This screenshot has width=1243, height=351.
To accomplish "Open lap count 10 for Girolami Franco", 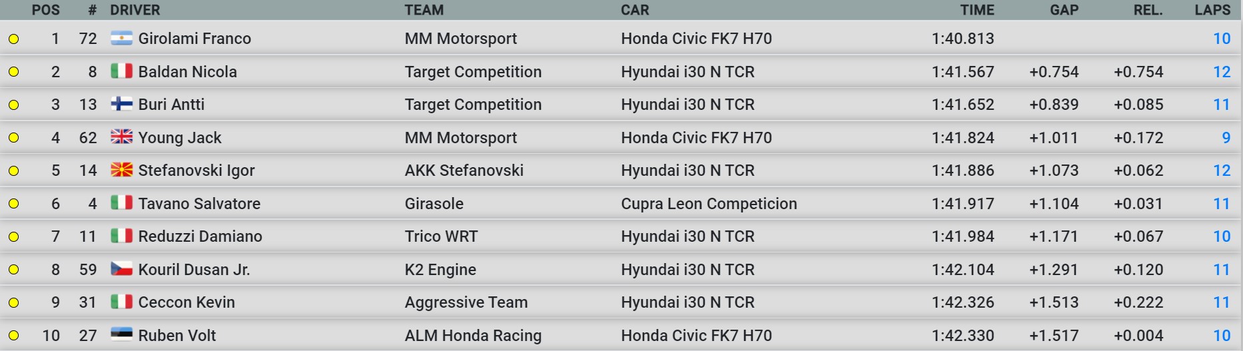I will [1222, 39].
